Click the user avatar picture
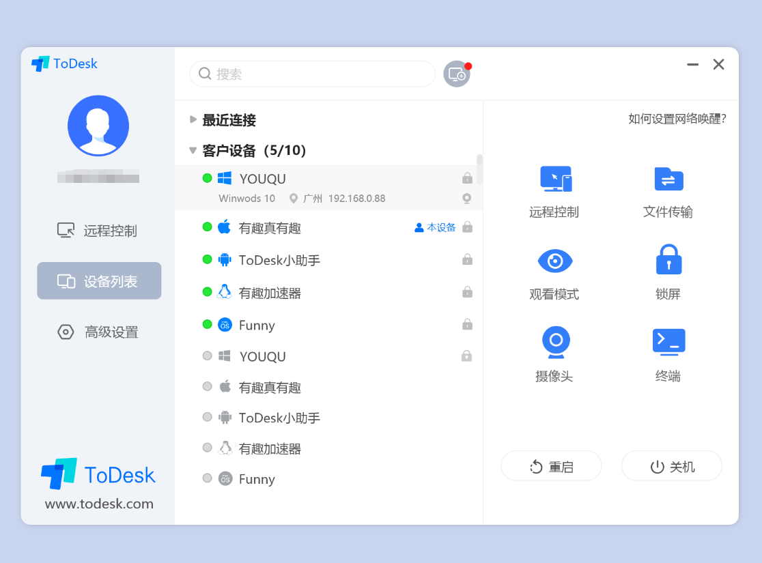 pyautogui.click(x=98, y=126)
